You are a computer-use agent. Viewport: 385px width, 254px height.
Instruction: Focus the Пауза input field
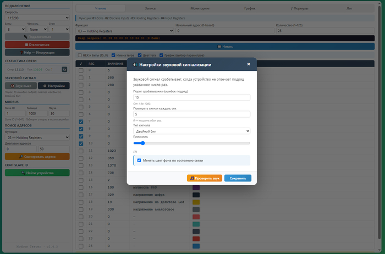(x=59, y=113)
